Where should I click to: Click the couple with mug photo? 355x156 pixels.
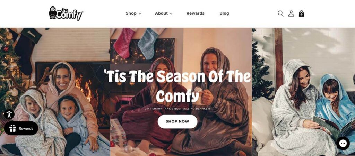pyautogui.click(x=181, y=92)
